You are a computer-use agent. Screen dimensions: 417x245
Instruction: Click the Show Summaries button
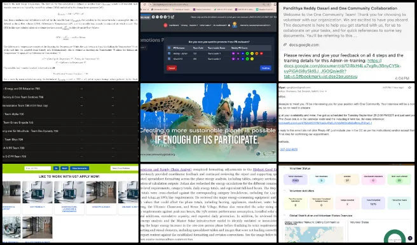[79, 168]
